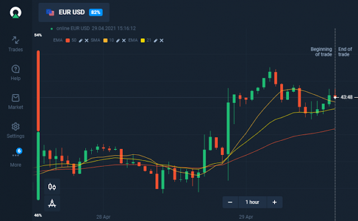Image resolution: width=358 pixels, height=221 pixels.
Task: Open the More menu with 6 notifications
Action: 16,158
